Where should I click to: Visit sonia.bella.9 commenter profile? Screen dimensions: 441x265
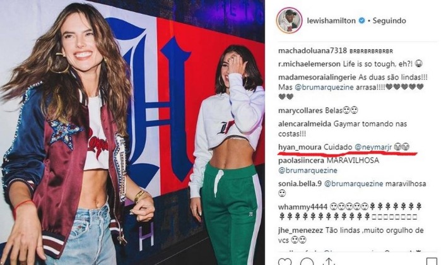coord(299,184)
